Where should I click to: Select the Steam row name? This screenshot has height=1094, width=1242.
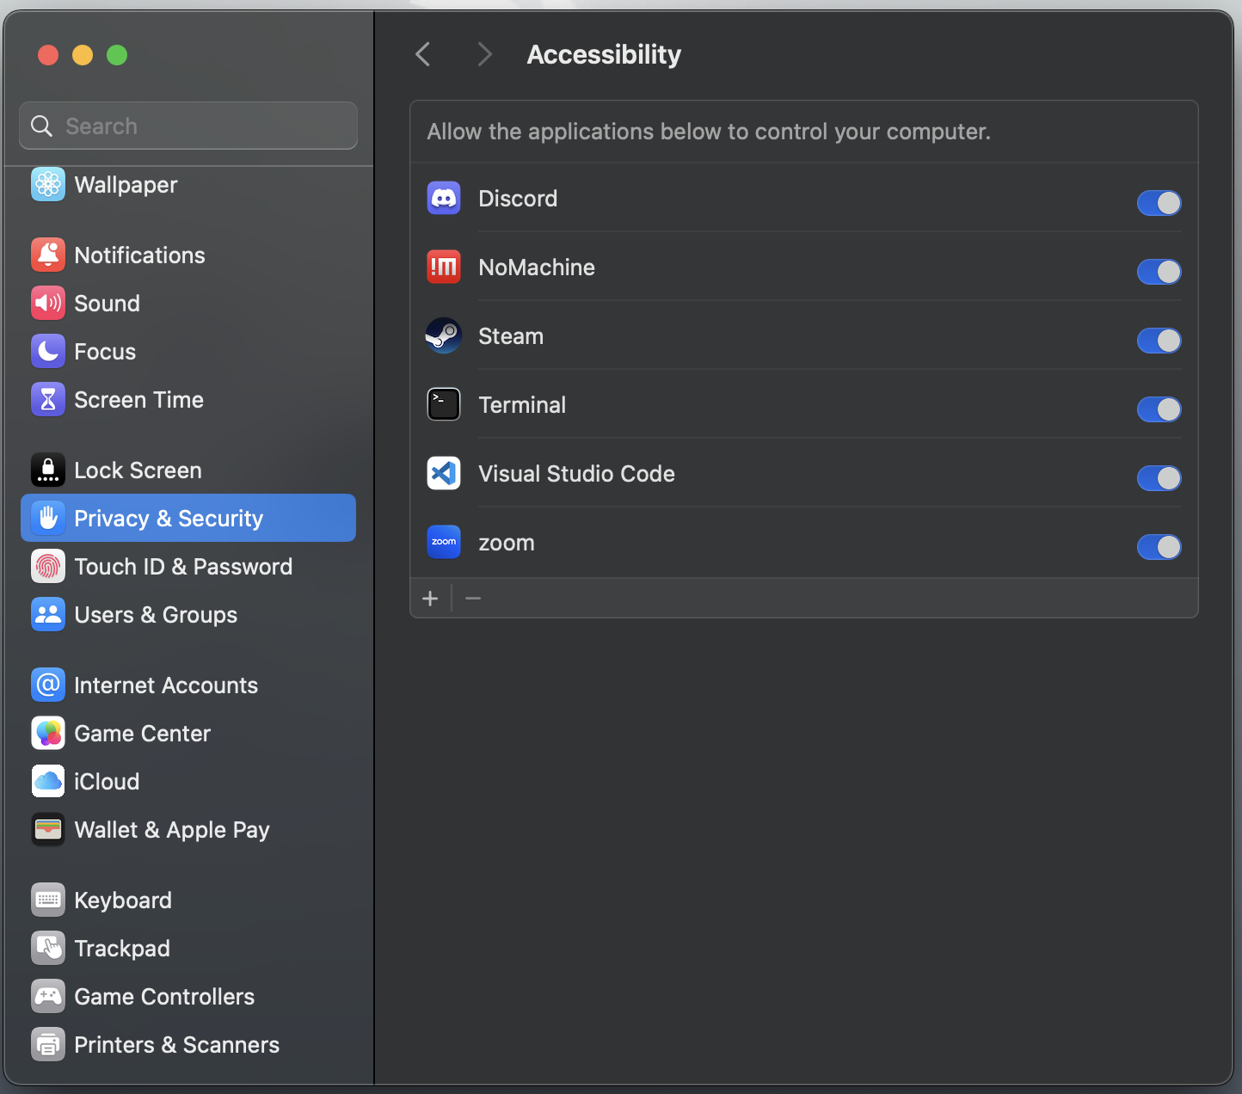(x=511, y=336)
